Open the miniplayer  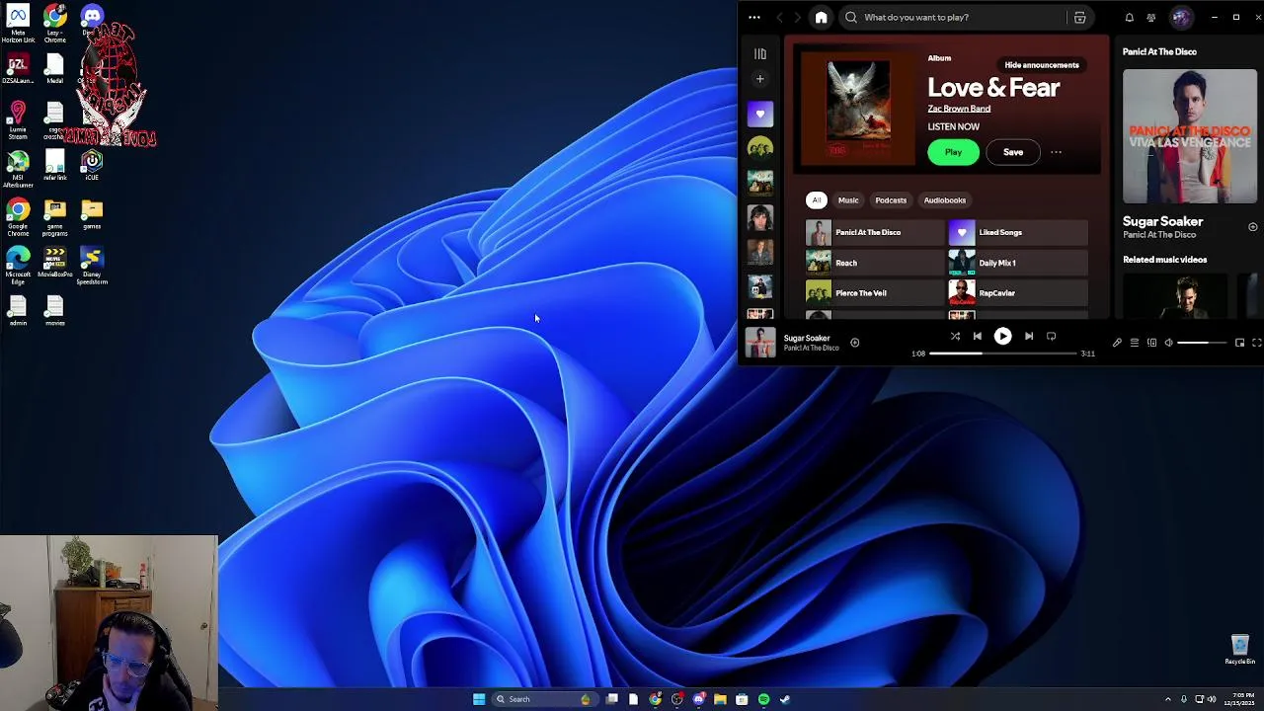click(1240, 343)
